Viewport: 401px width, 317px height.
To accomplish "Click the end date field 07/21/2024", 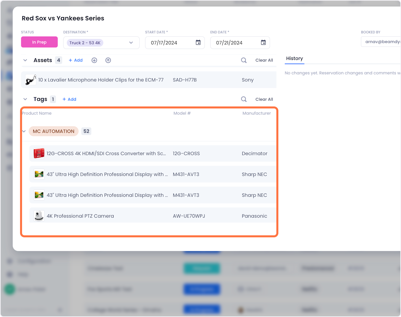I will coord(240,43).
